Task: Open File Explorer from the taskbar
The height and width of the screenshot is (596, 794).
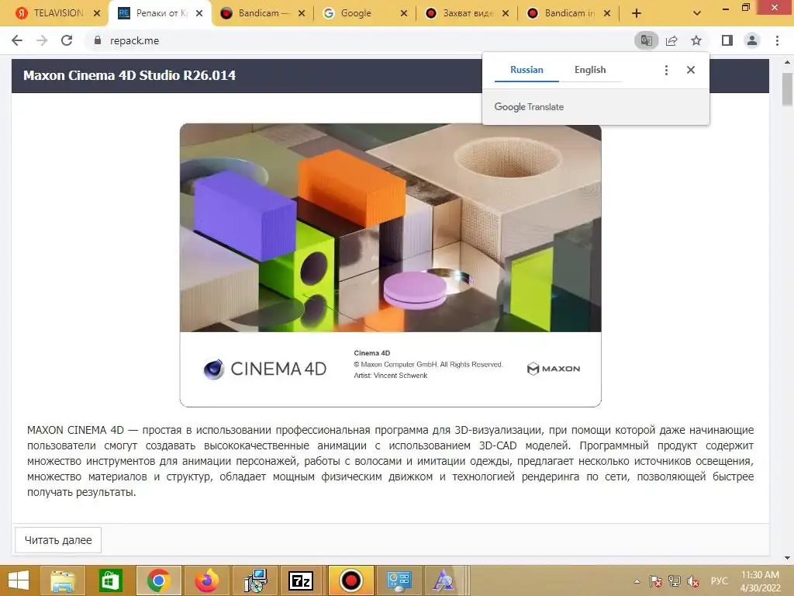Action: (x=63, y=580)
